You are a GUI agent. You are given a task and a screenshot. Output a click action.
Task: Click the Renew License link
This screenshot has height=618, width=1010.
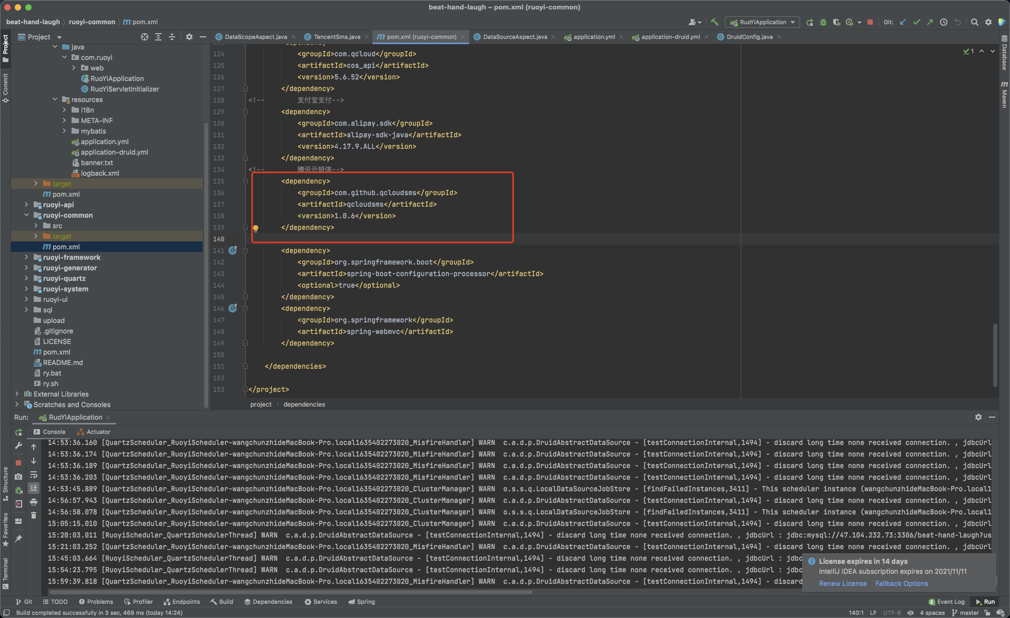click(x=842, y=583)
